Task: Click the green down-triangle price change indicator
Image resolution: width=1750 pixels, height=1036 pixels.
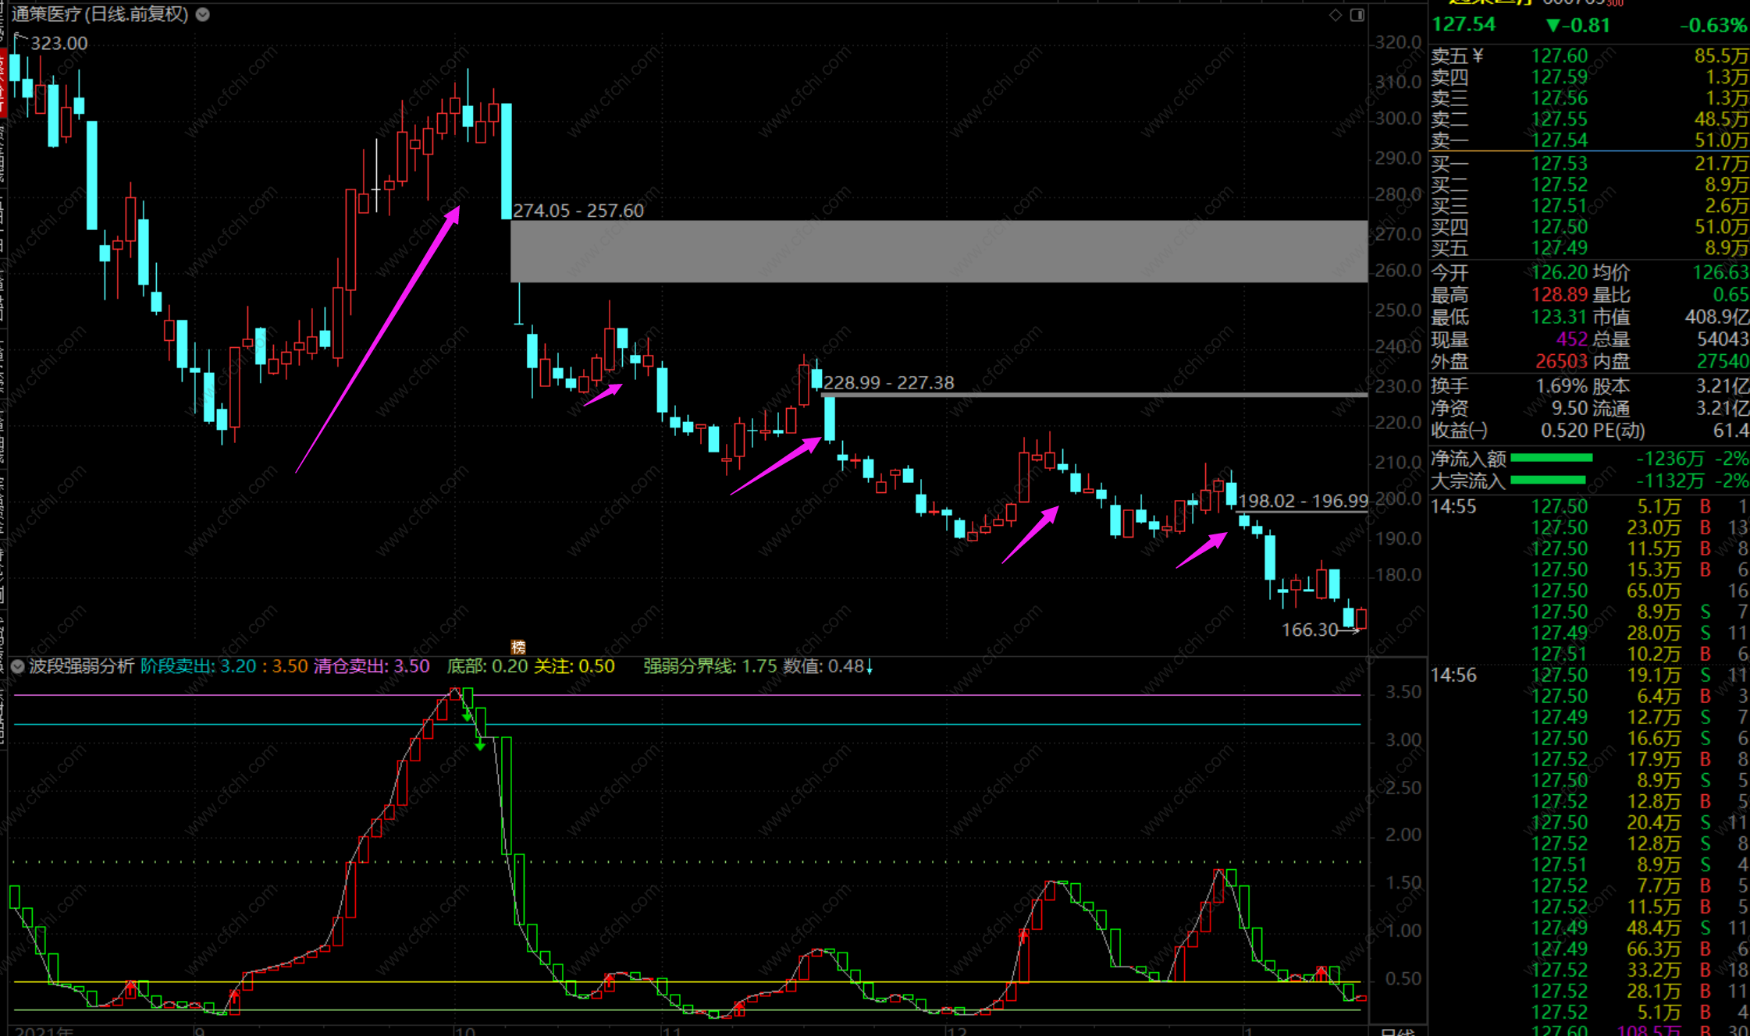Action: [x=1553, y=26]
